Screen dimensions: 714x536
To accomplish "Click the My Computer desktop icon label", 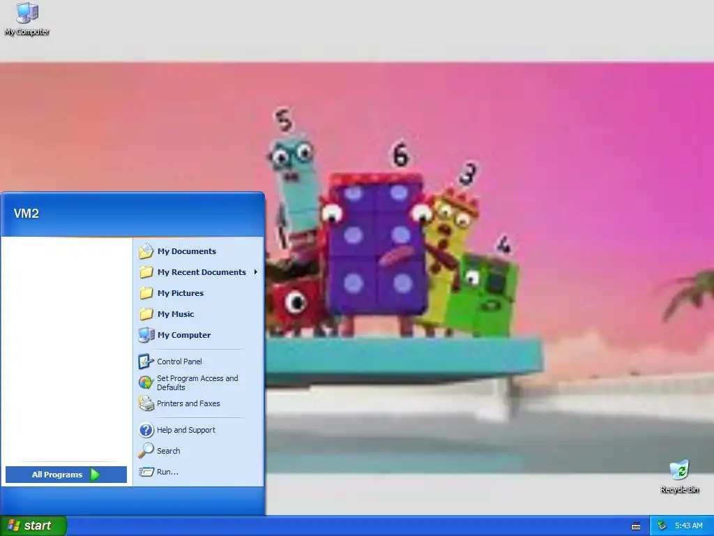I will click(x=27, y=31).
